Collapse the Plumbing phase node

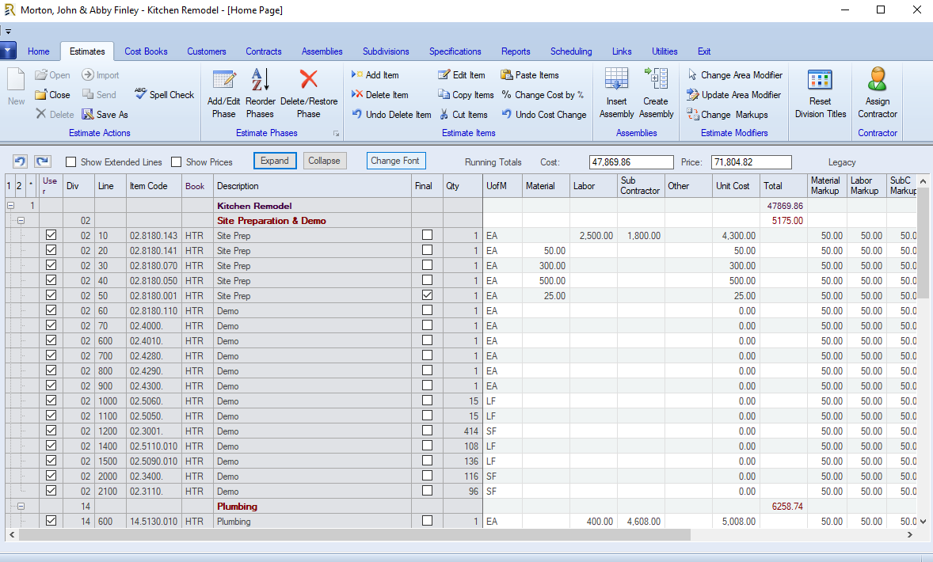(x=21, y=506)
